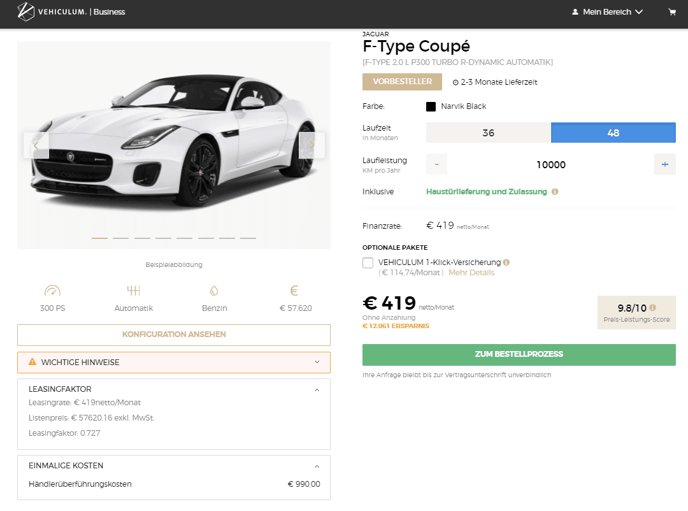Click the 'F-Type Coupé' heading

click(416, 46)
